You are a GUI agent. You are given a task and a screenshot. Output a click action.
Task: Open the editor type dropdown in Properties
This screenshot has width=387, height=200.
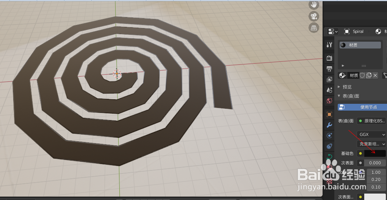(333, 31)
